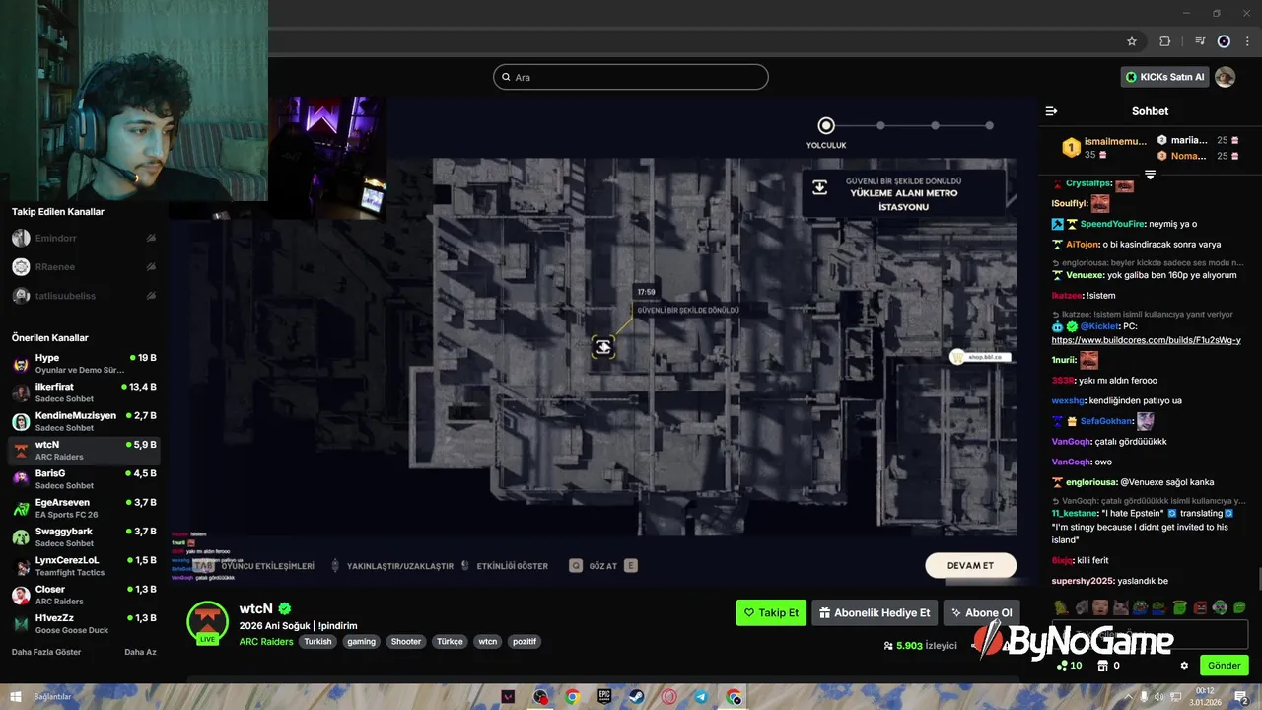This screenshot has width=1262, height=710.
Task: Open Telegram from the taskbar
Action: click(x=700, y=697)
